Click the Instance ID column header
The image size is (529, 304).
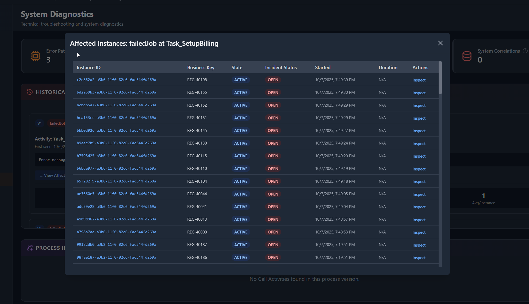[89, 68]
